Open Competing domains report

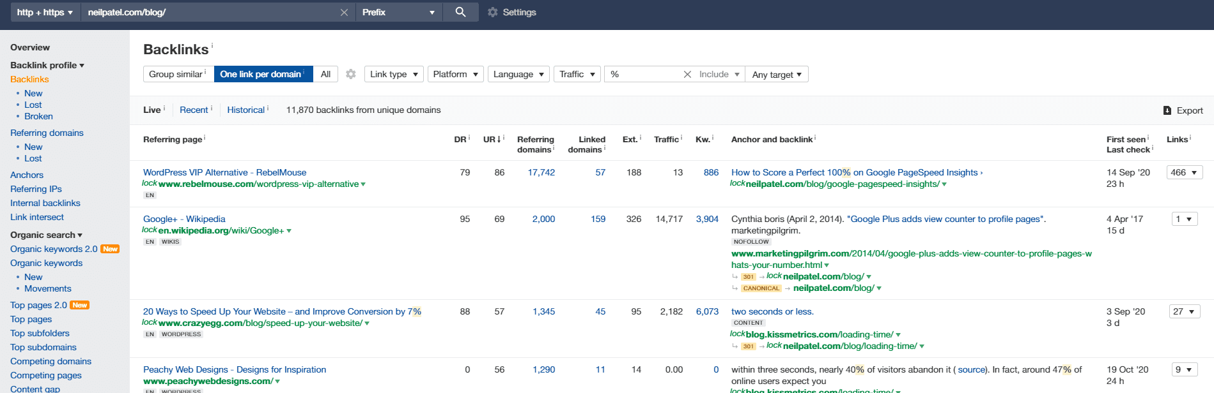tap(51, 361)
